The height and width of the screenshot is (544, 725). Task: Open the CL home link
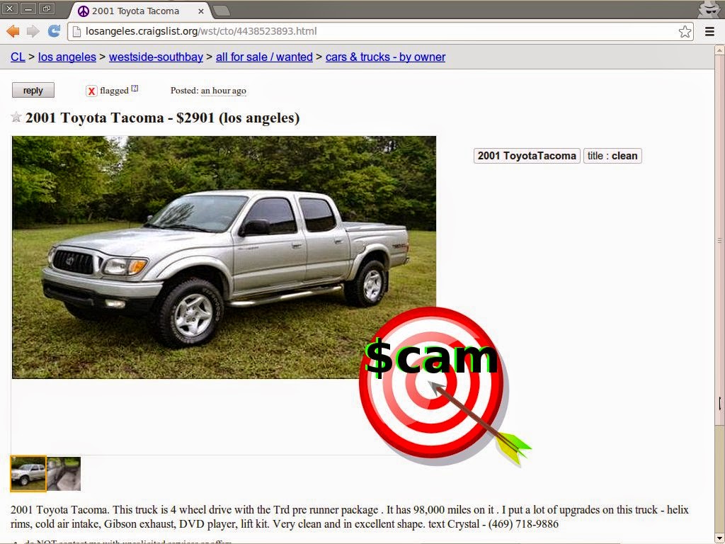[x=18, y=57]
